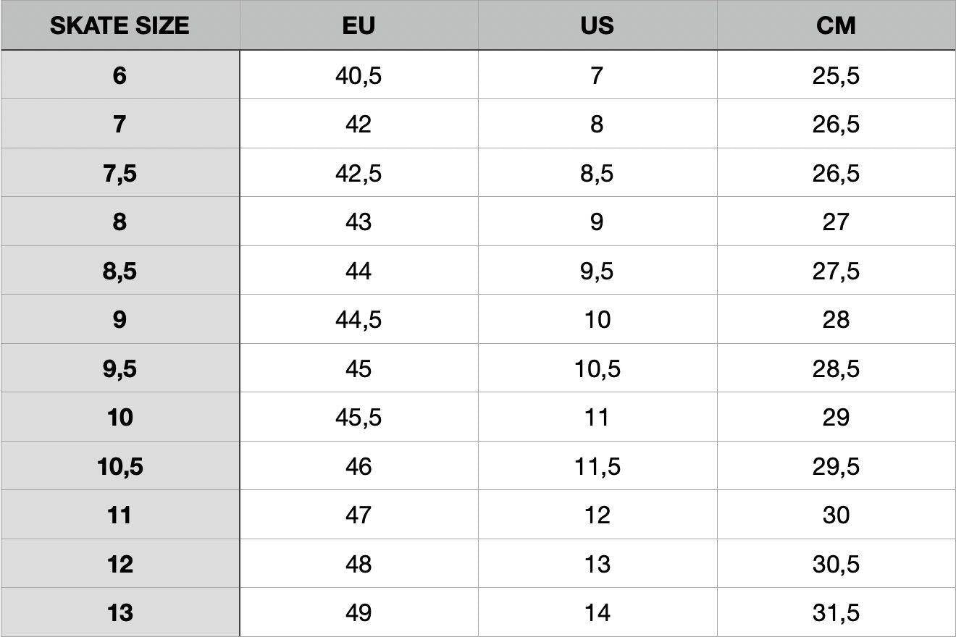
Task: Select the CM column header
Action: [x=836, y=25]
